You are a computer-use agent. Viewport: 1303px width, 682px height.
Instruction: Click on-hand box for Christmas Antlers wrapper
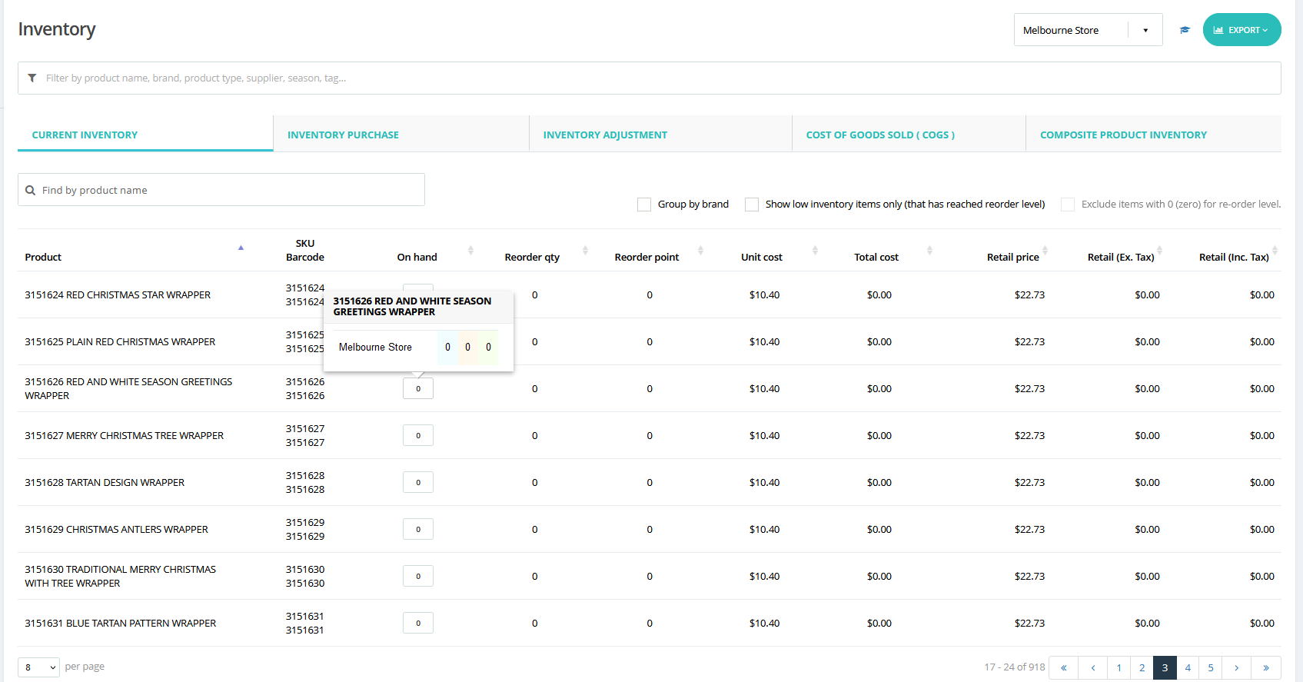[418, 529]
